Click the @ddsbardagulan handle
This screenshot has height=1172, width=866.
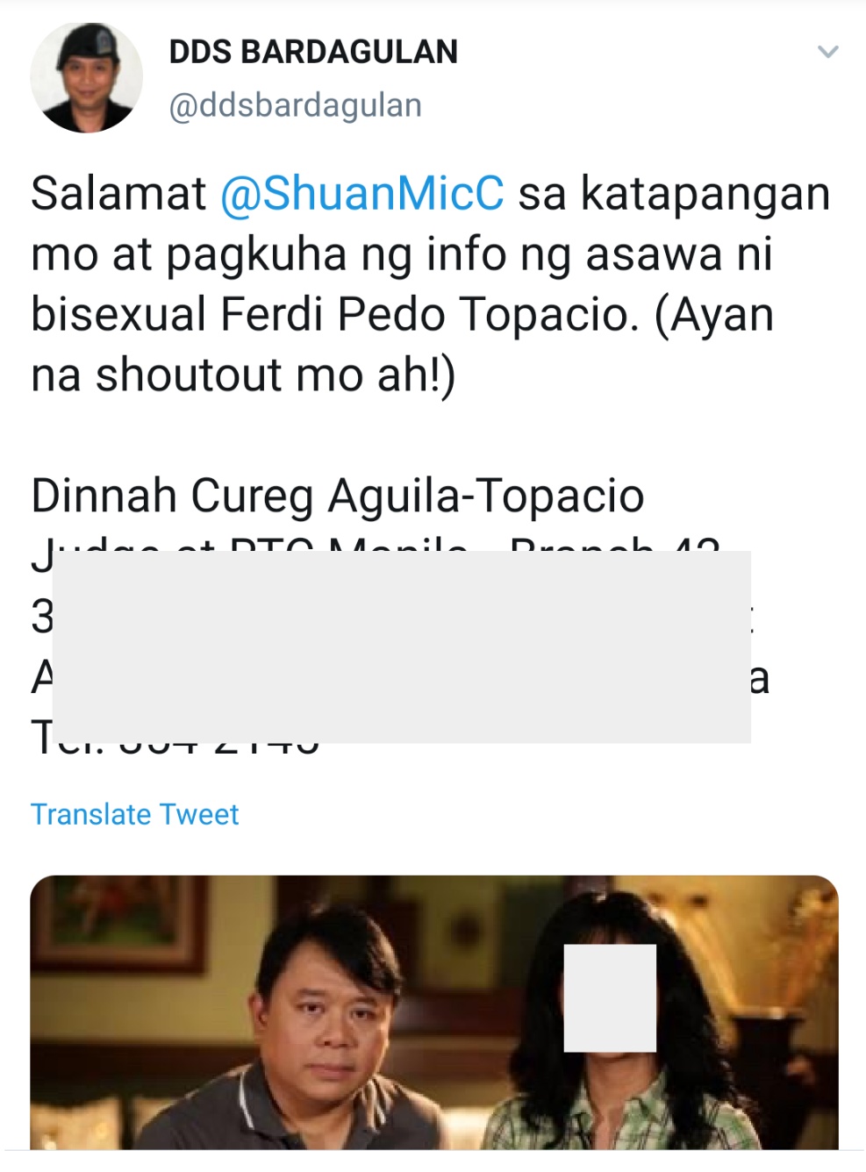(x=295, y=105)
